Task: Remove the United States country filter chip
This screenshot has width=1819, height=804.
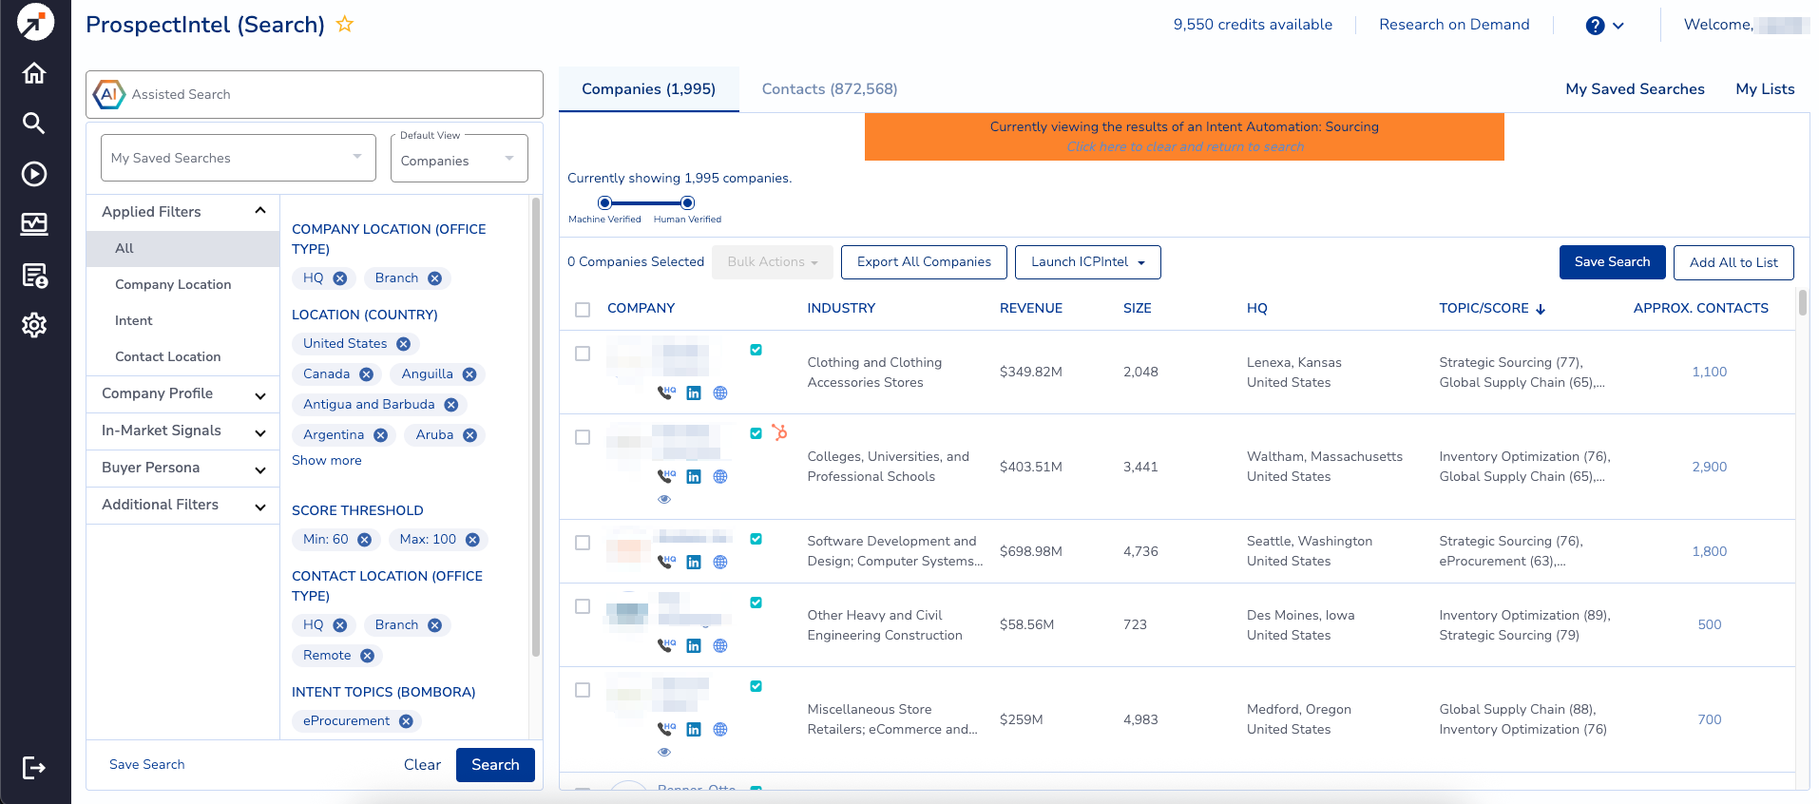Action: tap(404, 344)
